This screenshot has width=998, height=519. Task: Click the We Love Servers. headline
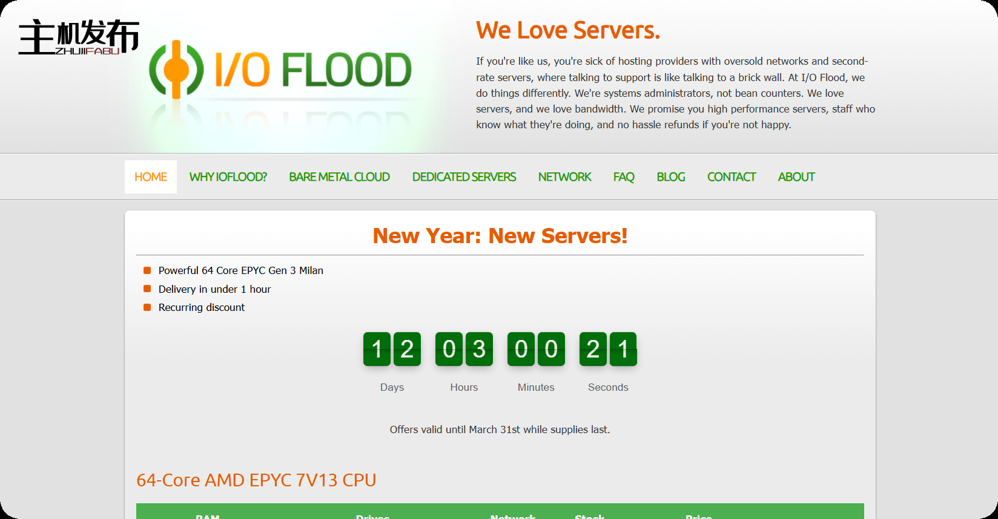(568, 30)
